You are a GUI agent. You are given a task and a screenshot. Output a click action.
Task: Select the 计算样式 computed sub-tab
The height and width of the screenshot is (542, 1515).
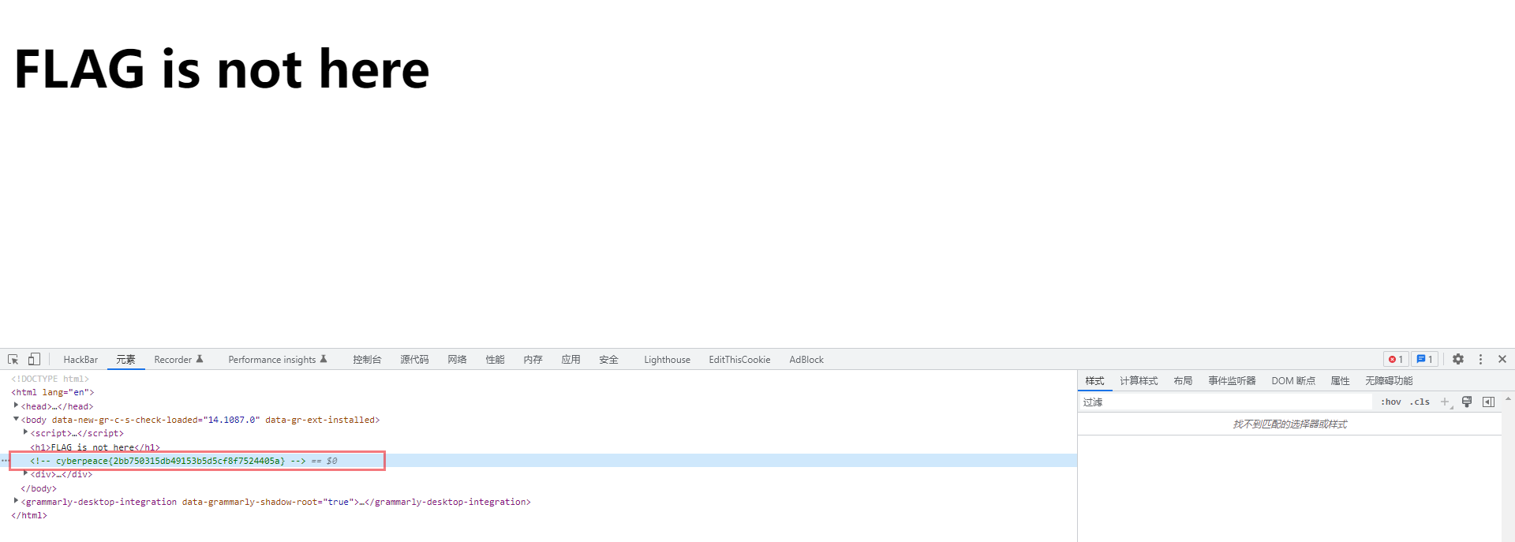tap(1139, 381)
